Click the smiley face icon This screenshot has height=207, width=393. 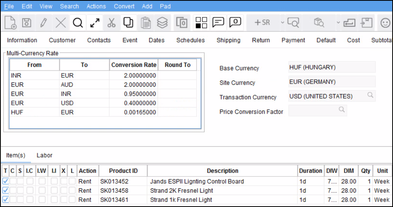click(x=385, y=23)
